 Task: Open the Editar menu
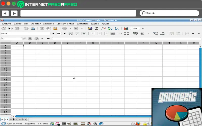pos(18,24)
